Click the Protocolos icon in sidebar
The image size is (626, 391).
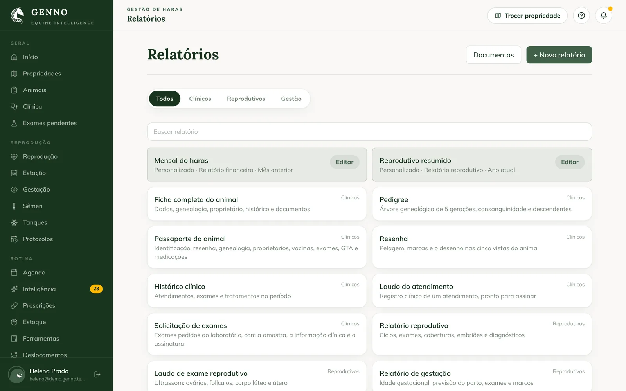pos(14,239)
